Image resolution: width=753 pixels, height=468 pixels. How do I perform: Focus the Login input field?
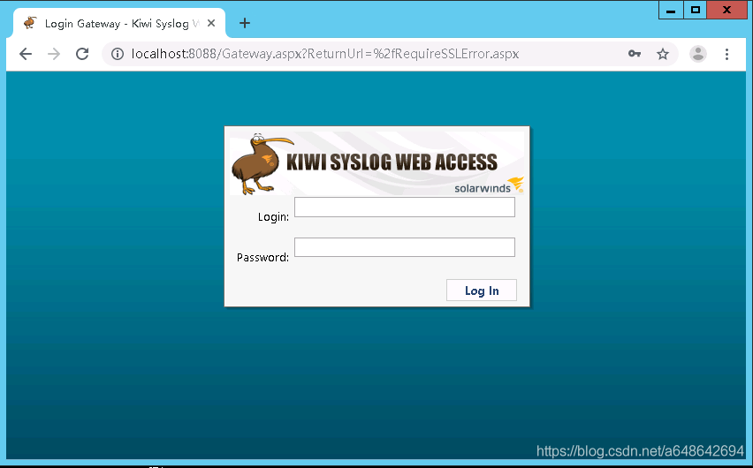(405, 207)
